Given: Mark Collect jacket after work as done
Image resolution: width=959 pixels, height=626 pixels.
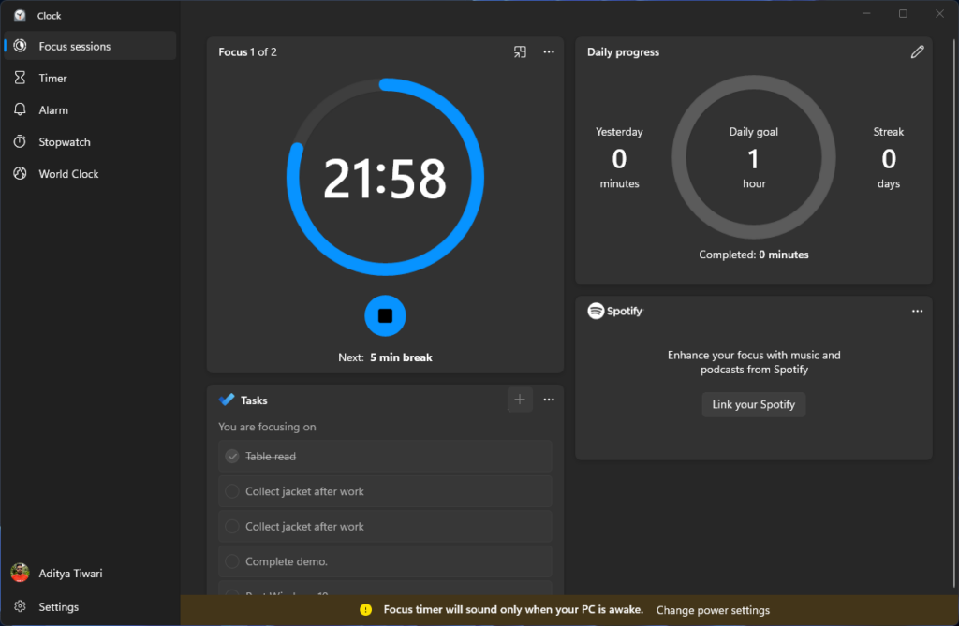Looking at the screenshot, I should pyautogui.click(x=232, y=490).
